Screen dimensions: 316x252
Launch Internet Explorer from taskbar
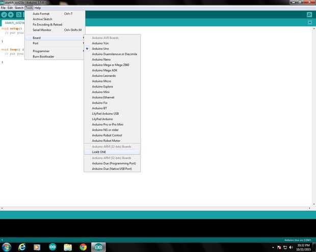(x=22, y=247)
